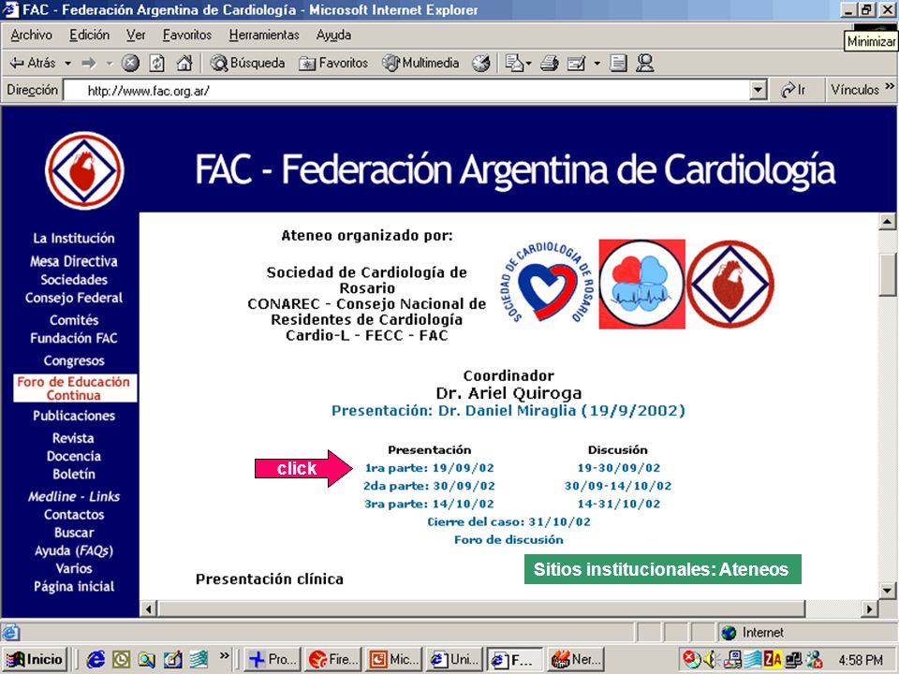
Task: Open Consejo Federal sidebar link
Action: pos(73,298)
